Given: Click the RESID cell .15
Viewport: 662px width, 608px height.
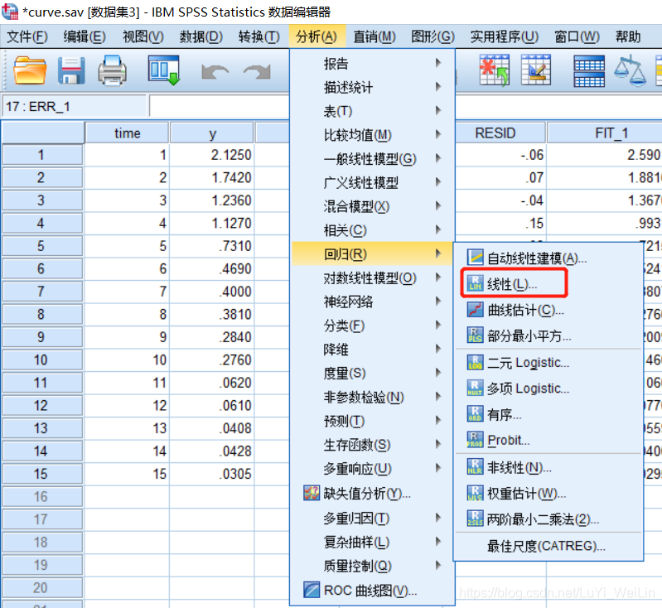Looking at the screenshot, I should click(500, 223).
